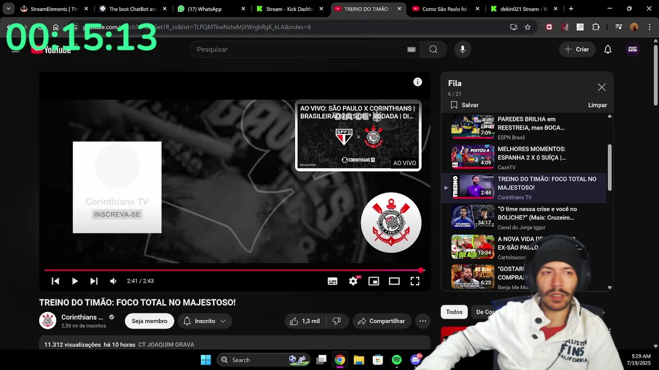Expand the Inscrito subscription dropdown
Image resolution: width=659 pixels, height=370 pixels.
[x=205, y=321]
